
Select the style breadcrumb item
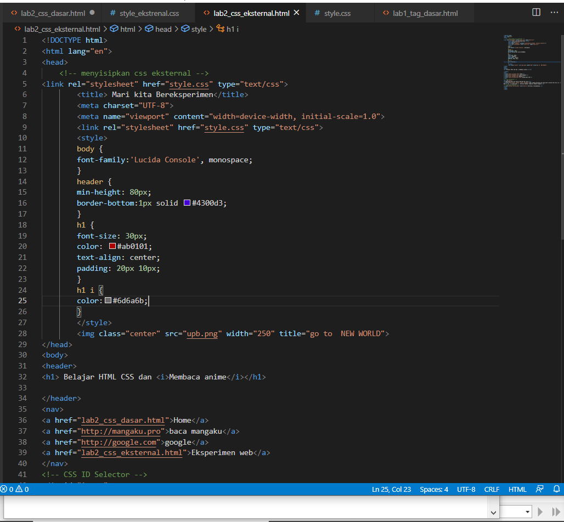(199, 29)
